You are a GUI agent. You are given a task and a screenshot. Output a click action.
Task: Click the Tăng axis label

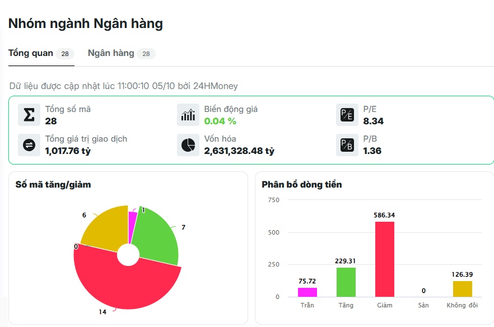pyautogui.click(x=346, y=305)
